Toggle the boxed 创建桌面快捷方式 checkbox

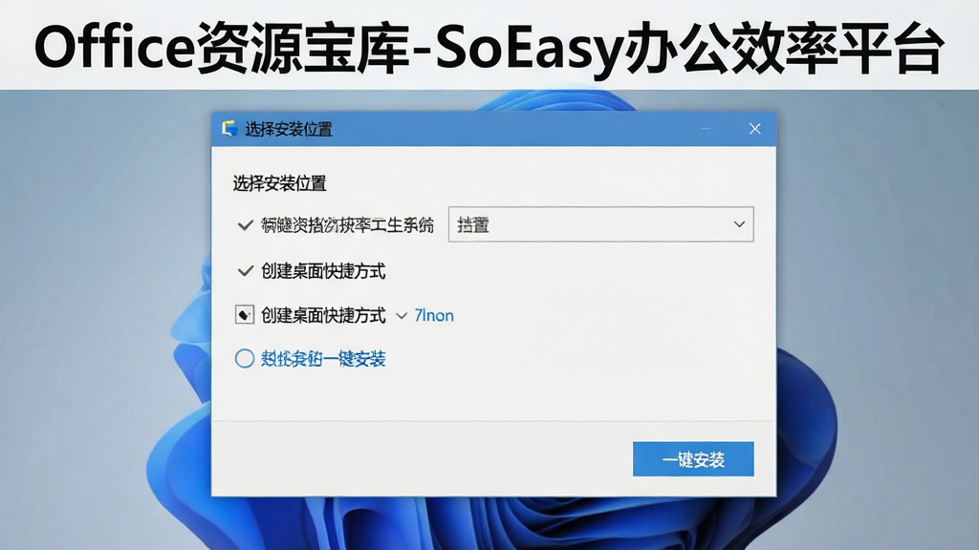click(x=244, y=315)
